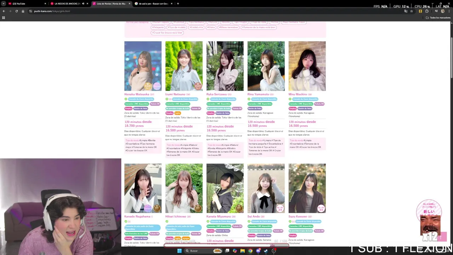Image resolution: width=453 pixels, height=255 pixels.
Task: Open a new browser tab
Action: (x=178, y=4)
